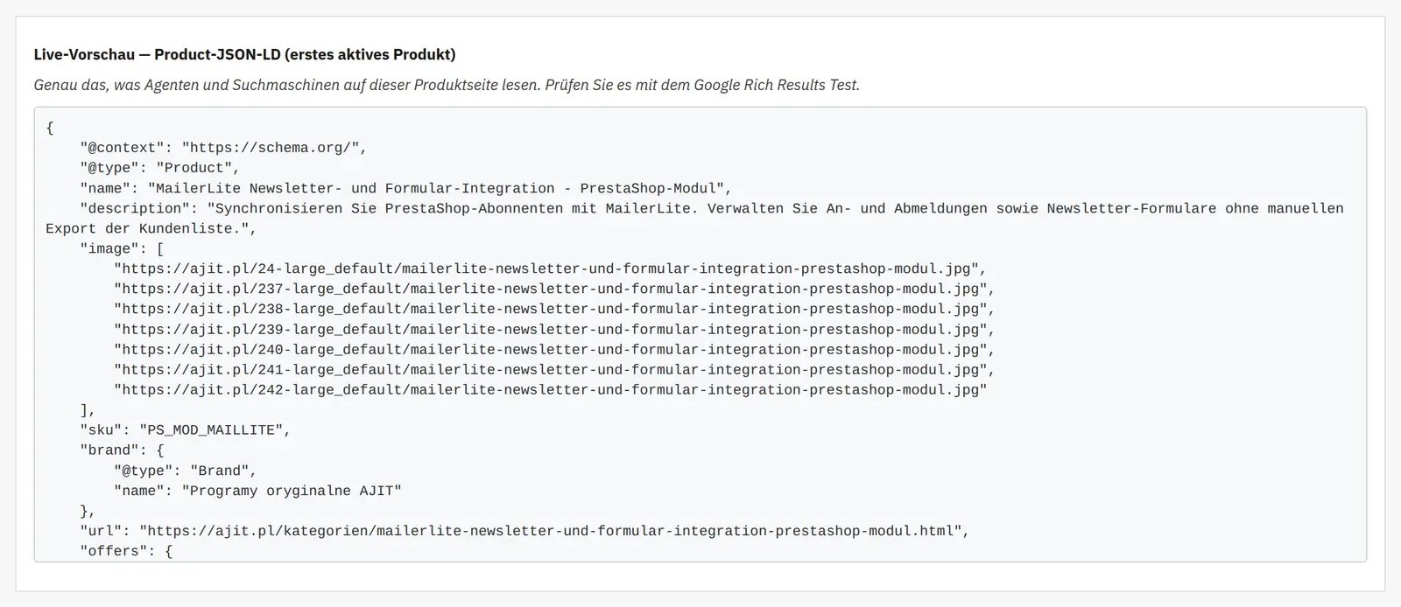
Task: Click the image array opening bracket line
Action: pos(122,248)
